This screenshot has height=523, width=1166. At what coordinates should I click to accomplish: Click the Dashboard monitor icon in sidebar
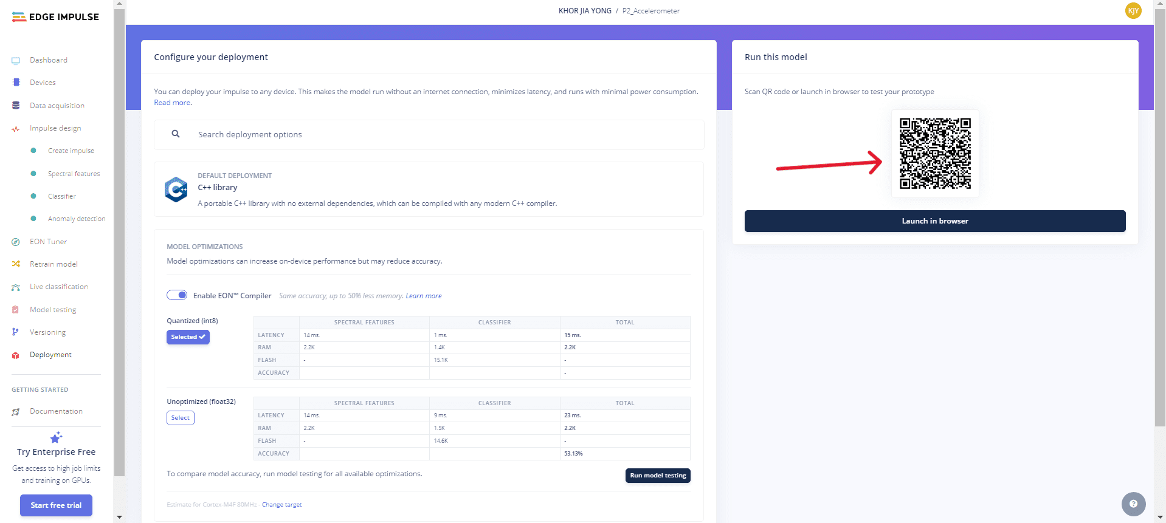[x=16, y=60]
